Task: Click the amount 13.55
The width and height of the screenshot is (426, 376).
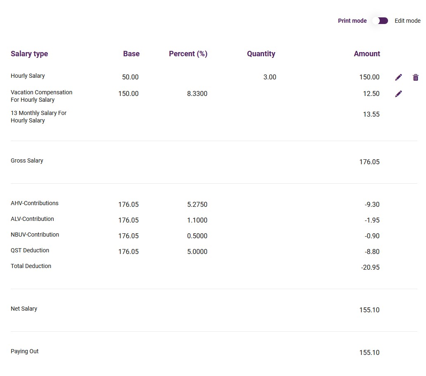Action: 371,114
